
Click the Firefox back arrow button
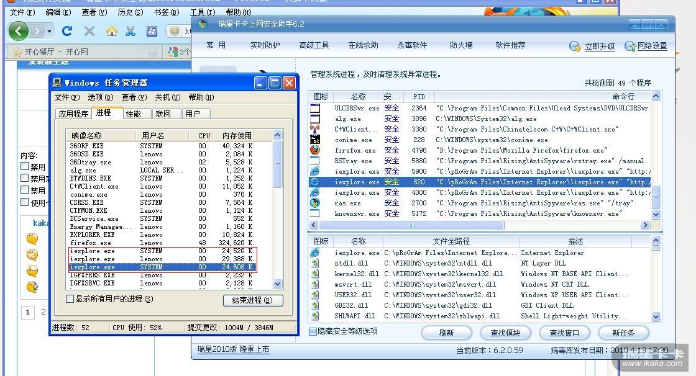(x=18, y=31)
